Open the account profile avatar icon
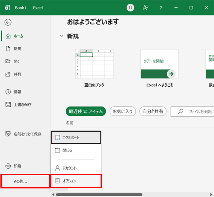Image resolution: width=214 pixels, height=197 pixels. coord(130,8)
